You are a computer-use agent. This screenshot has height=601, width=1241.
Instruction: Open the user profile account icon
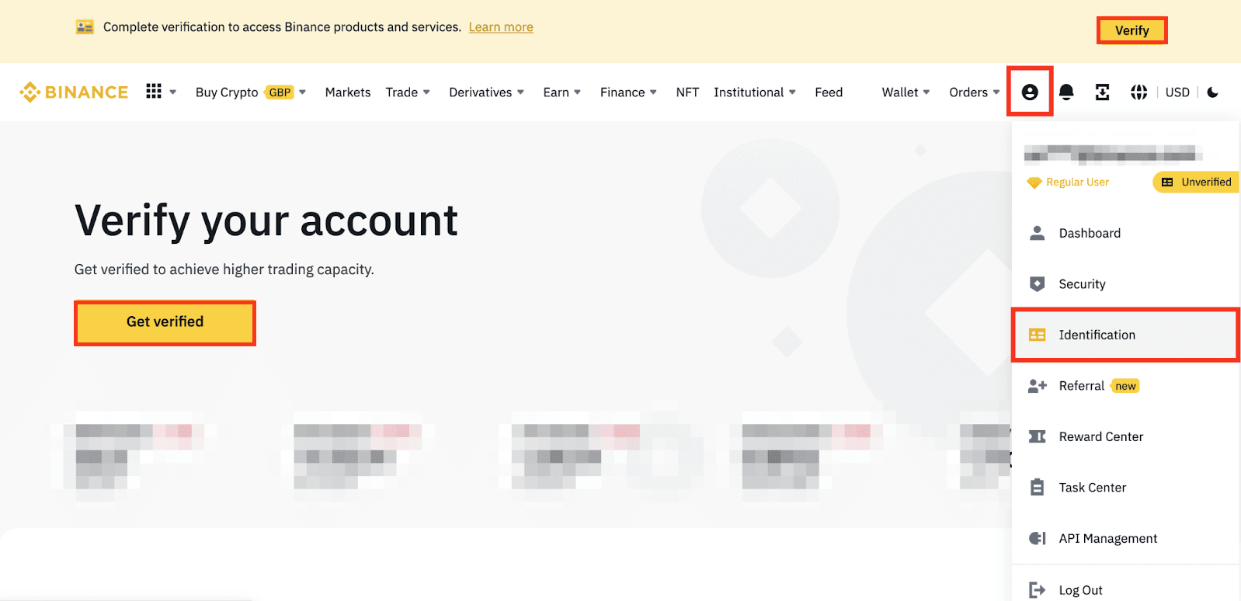pos(1030,92)
